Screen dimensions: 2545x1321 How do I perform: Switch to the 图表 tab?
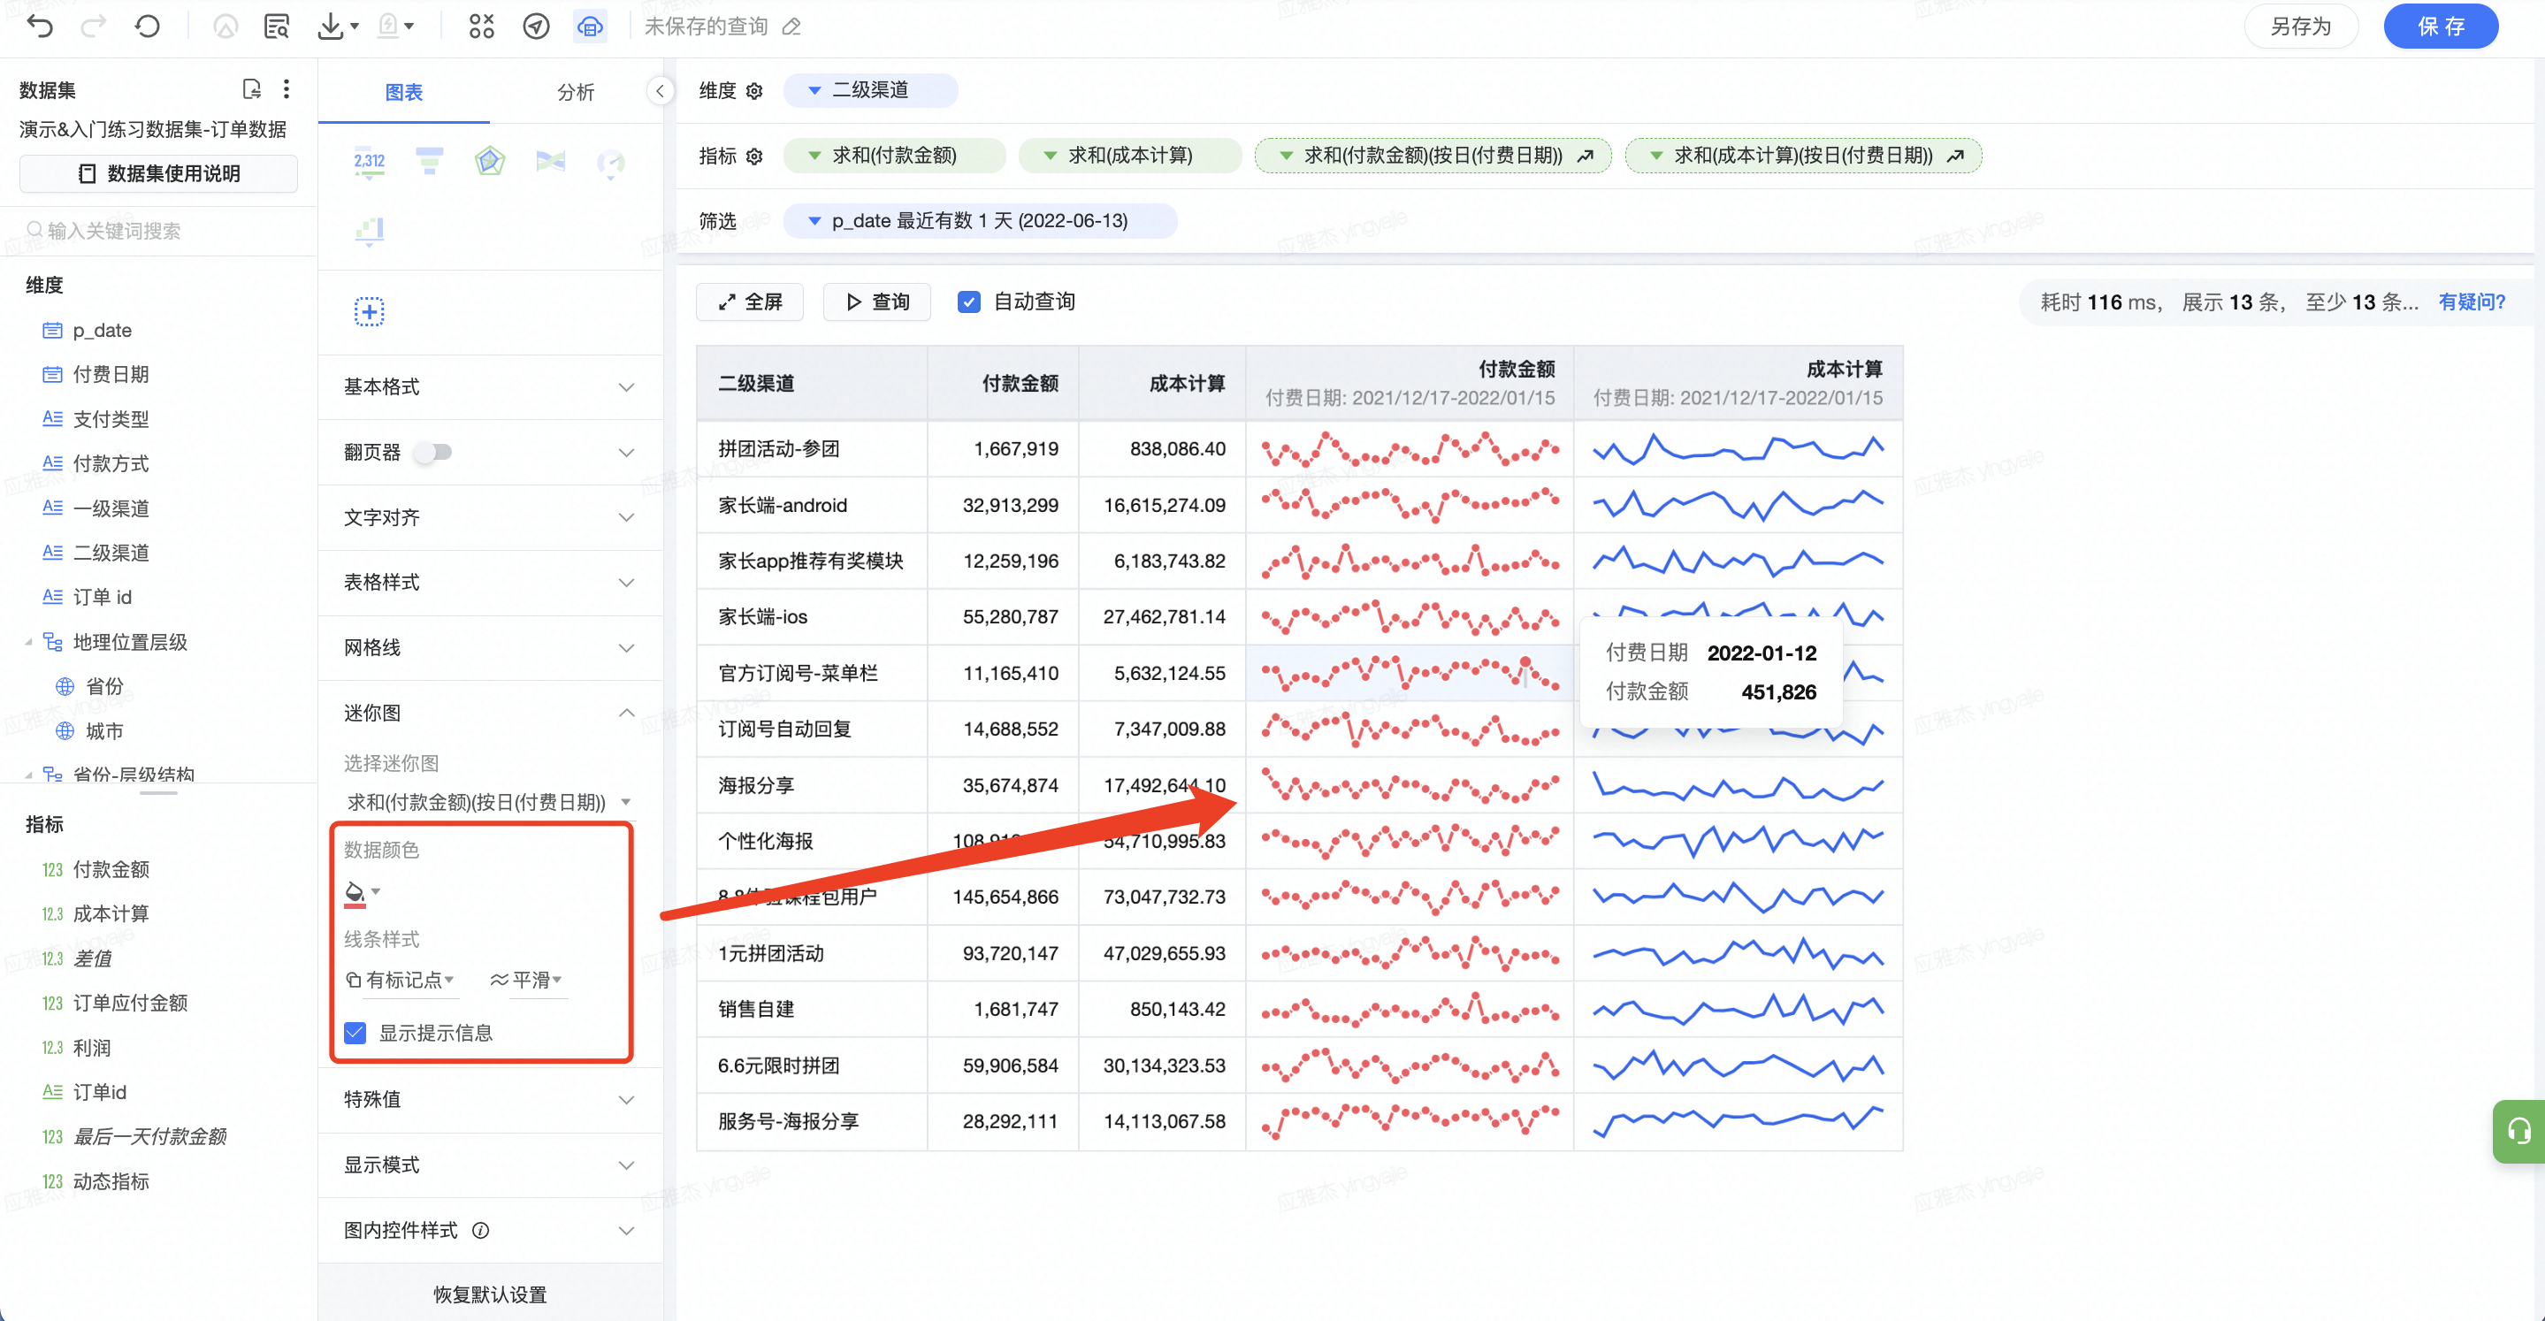(x=404, y=92)
